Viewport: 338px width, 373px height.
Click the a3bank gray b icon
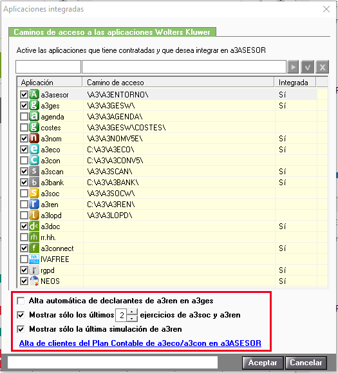click(34, 182)
